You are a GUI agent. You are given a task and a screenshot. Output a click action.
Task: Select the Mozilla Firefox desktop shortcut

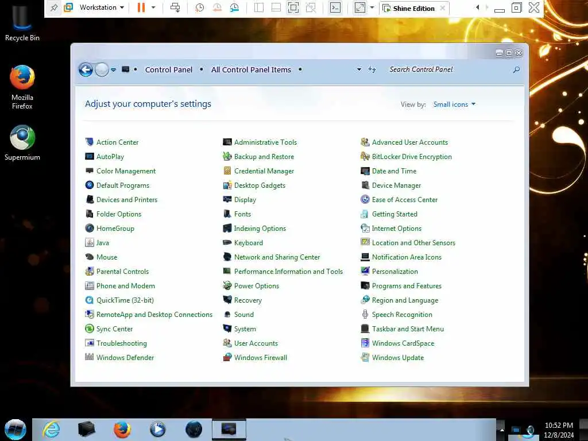(x=22, y=87)
